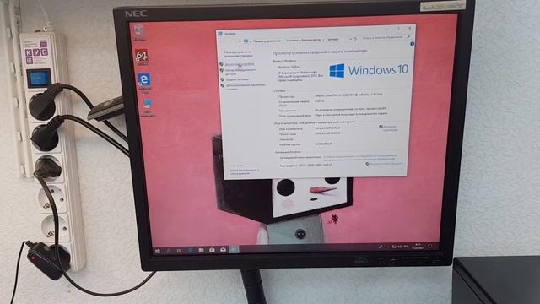The image size is (540, 304).
Task: Click the Система и безопасность breadcrumb
Action: coord(304,40)
